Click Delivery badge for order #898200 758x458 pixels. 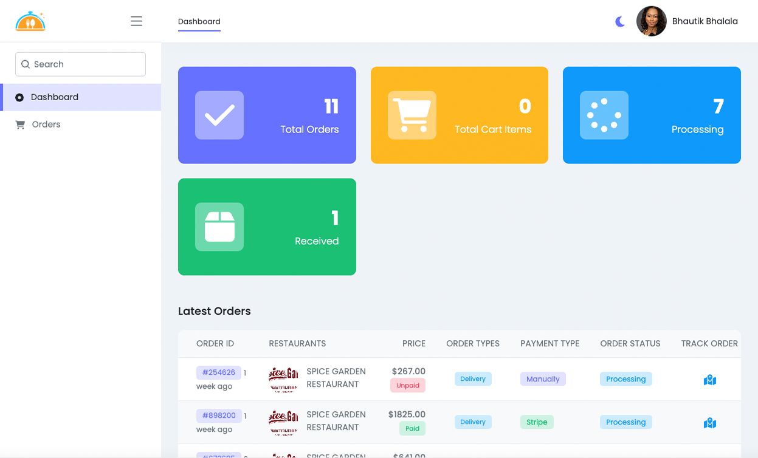tap(473, 422)
